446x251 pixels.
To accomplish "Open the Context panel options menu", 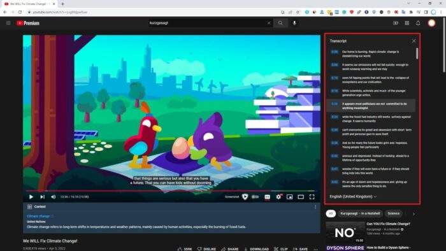I will coord(315,206).
